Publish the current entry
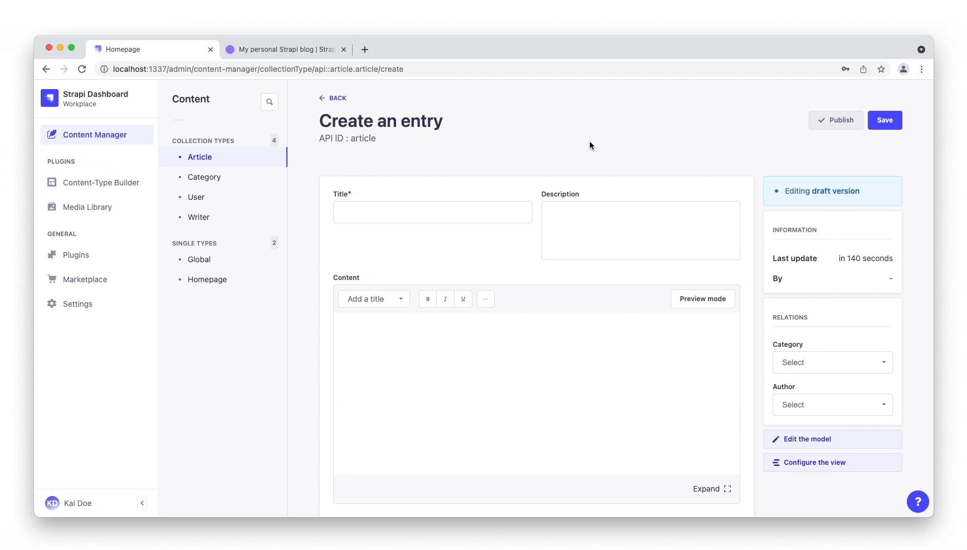The image size is (967, 550). [836, 120]
